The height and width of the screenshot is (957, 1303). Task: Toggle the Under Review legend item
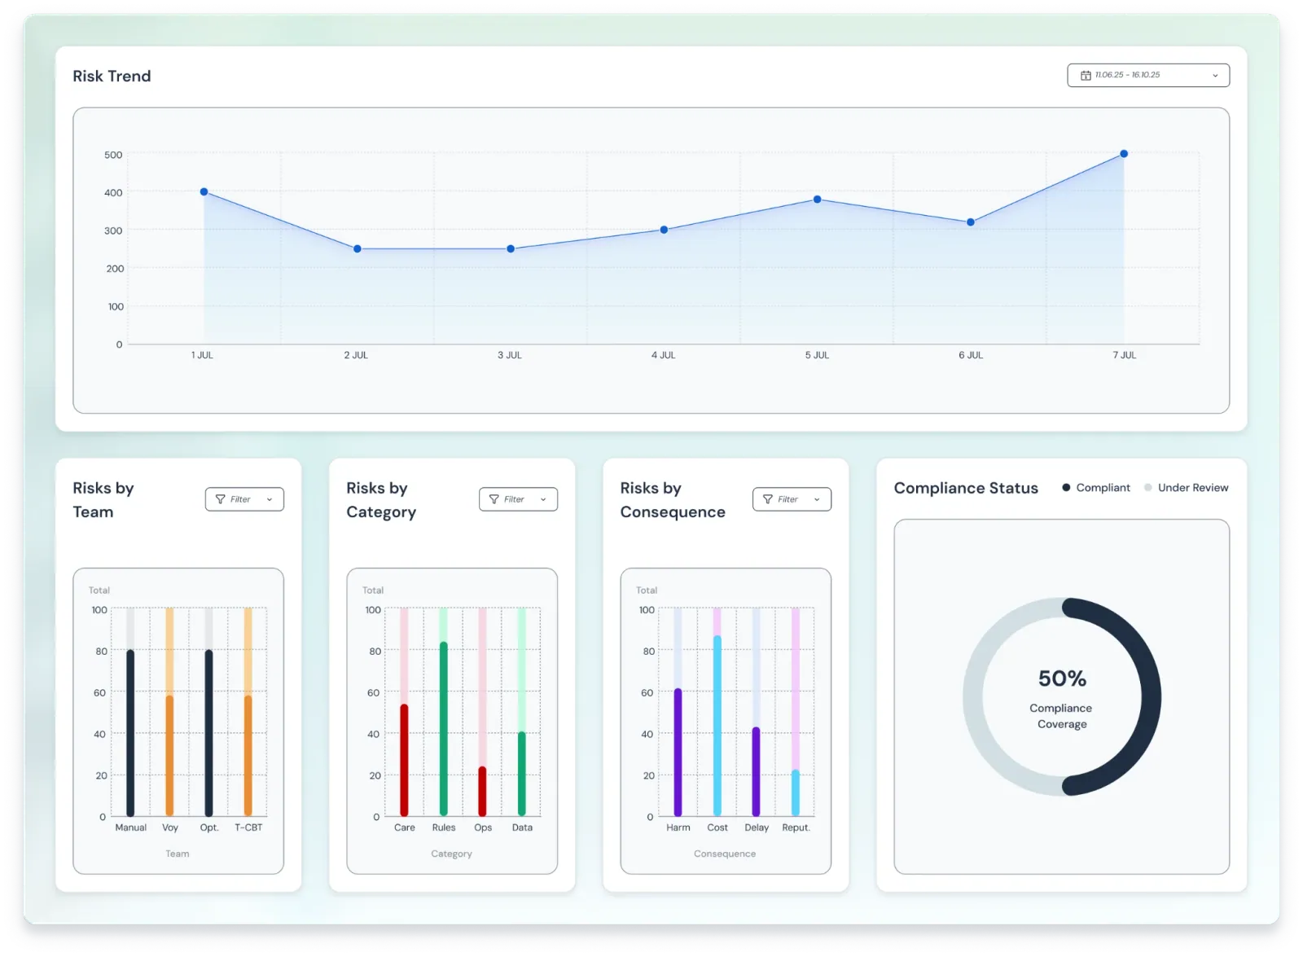coord(1187,488)
